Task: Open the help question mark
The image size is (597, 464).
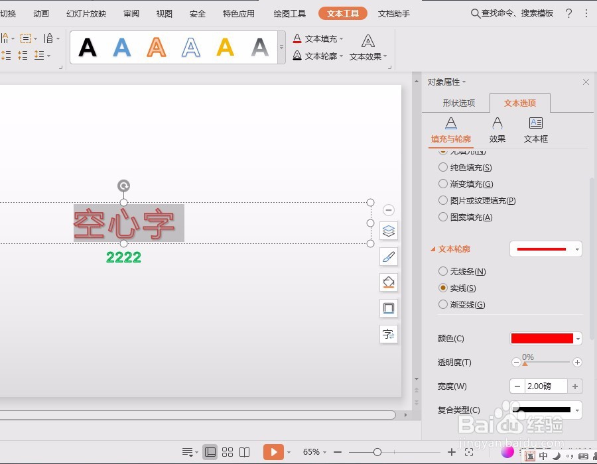Action: tap(568, 14)
